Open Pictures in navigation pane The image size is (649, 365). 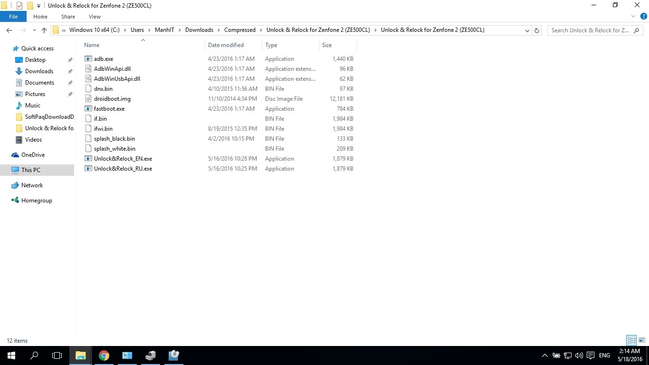point(35,94)
